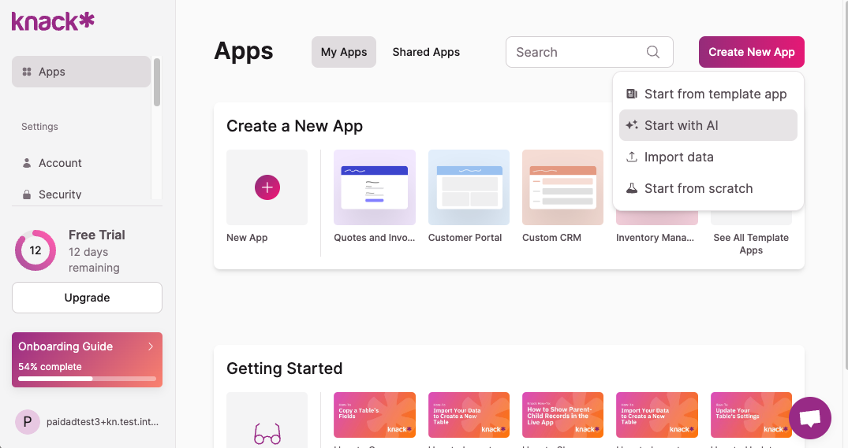Switch to the My Apps tab

pyautogui.click(x=344, y=52)
